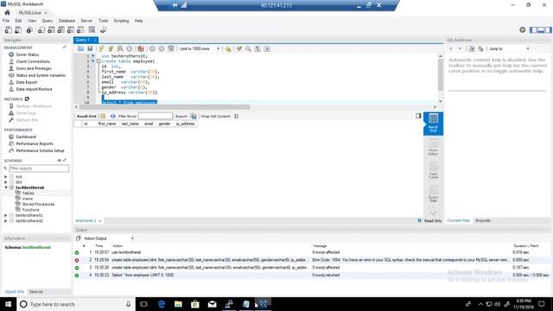Viewport: 553px width, 311px height.
Task: Create a new view icon in main toolbar
Action: 61,30
